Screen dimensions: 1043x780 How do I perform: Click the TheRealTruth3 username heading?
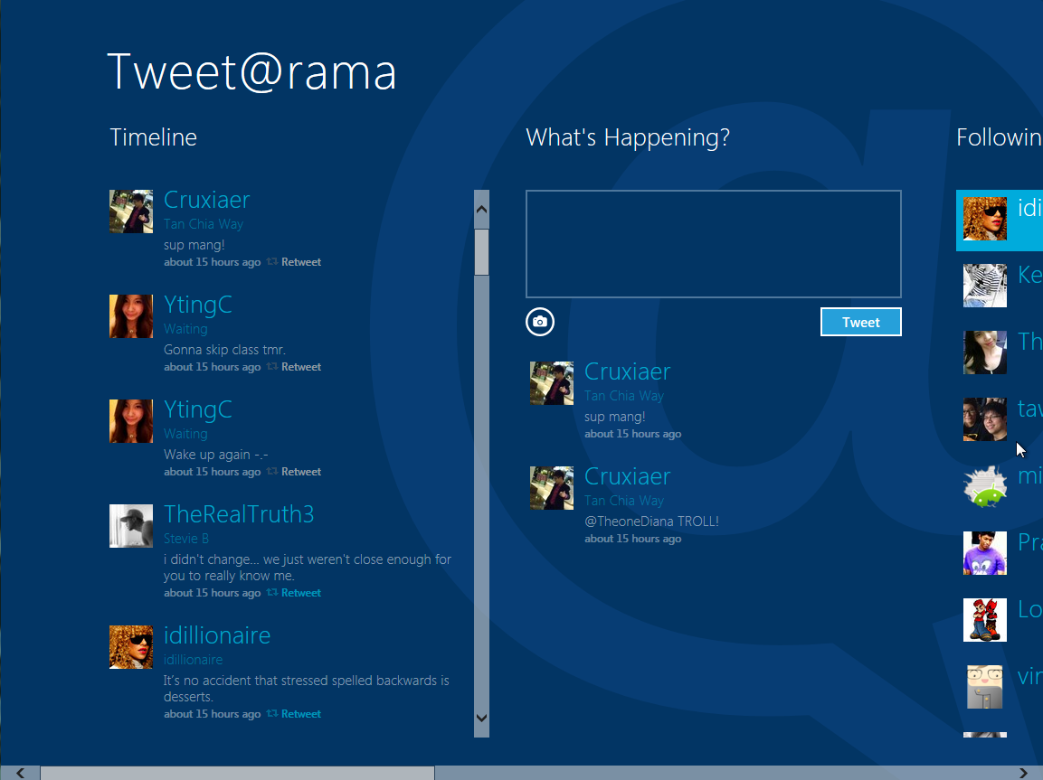click(x=239, y=515)
